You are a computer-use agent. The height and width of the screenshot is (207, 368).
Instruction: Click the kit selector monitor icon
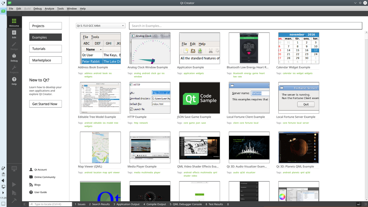pyautogui.click(x=14, y=169)
